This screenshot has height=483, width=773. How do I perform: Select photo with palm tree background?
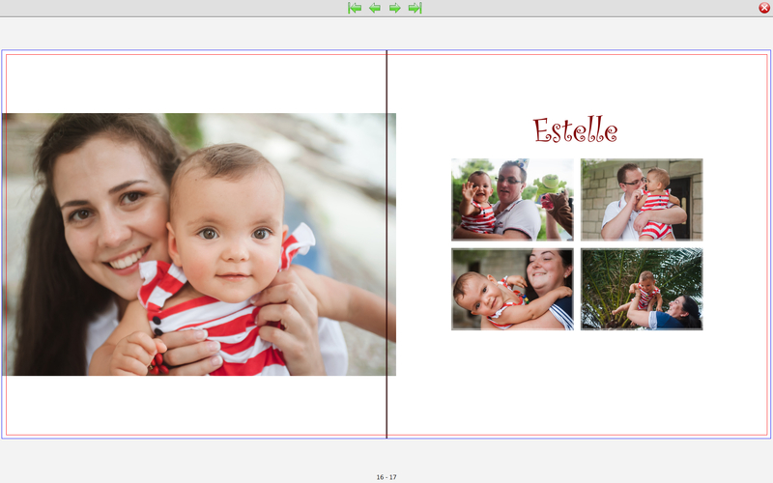(x=642, y=289)
